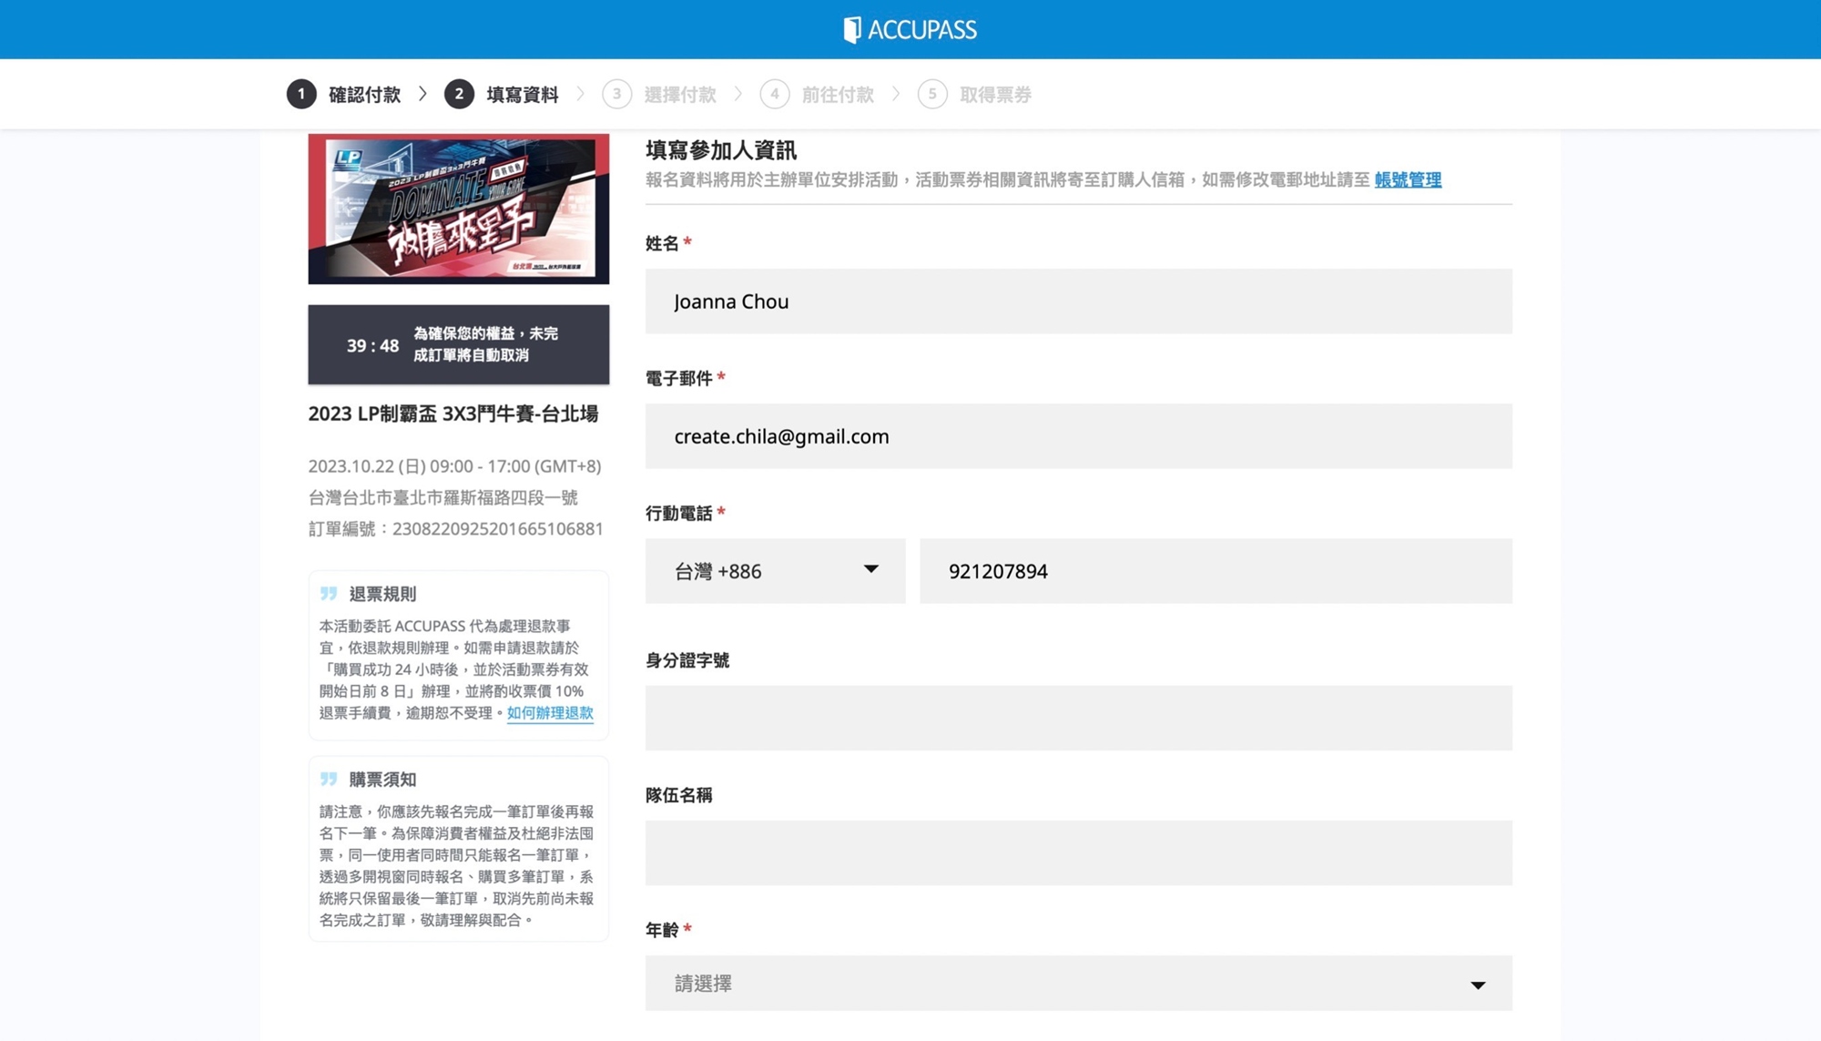Viewport: 1821px width, 1041px height.
Task: Click the 填寫資料 step label
Action: click(x=522, y=95)
